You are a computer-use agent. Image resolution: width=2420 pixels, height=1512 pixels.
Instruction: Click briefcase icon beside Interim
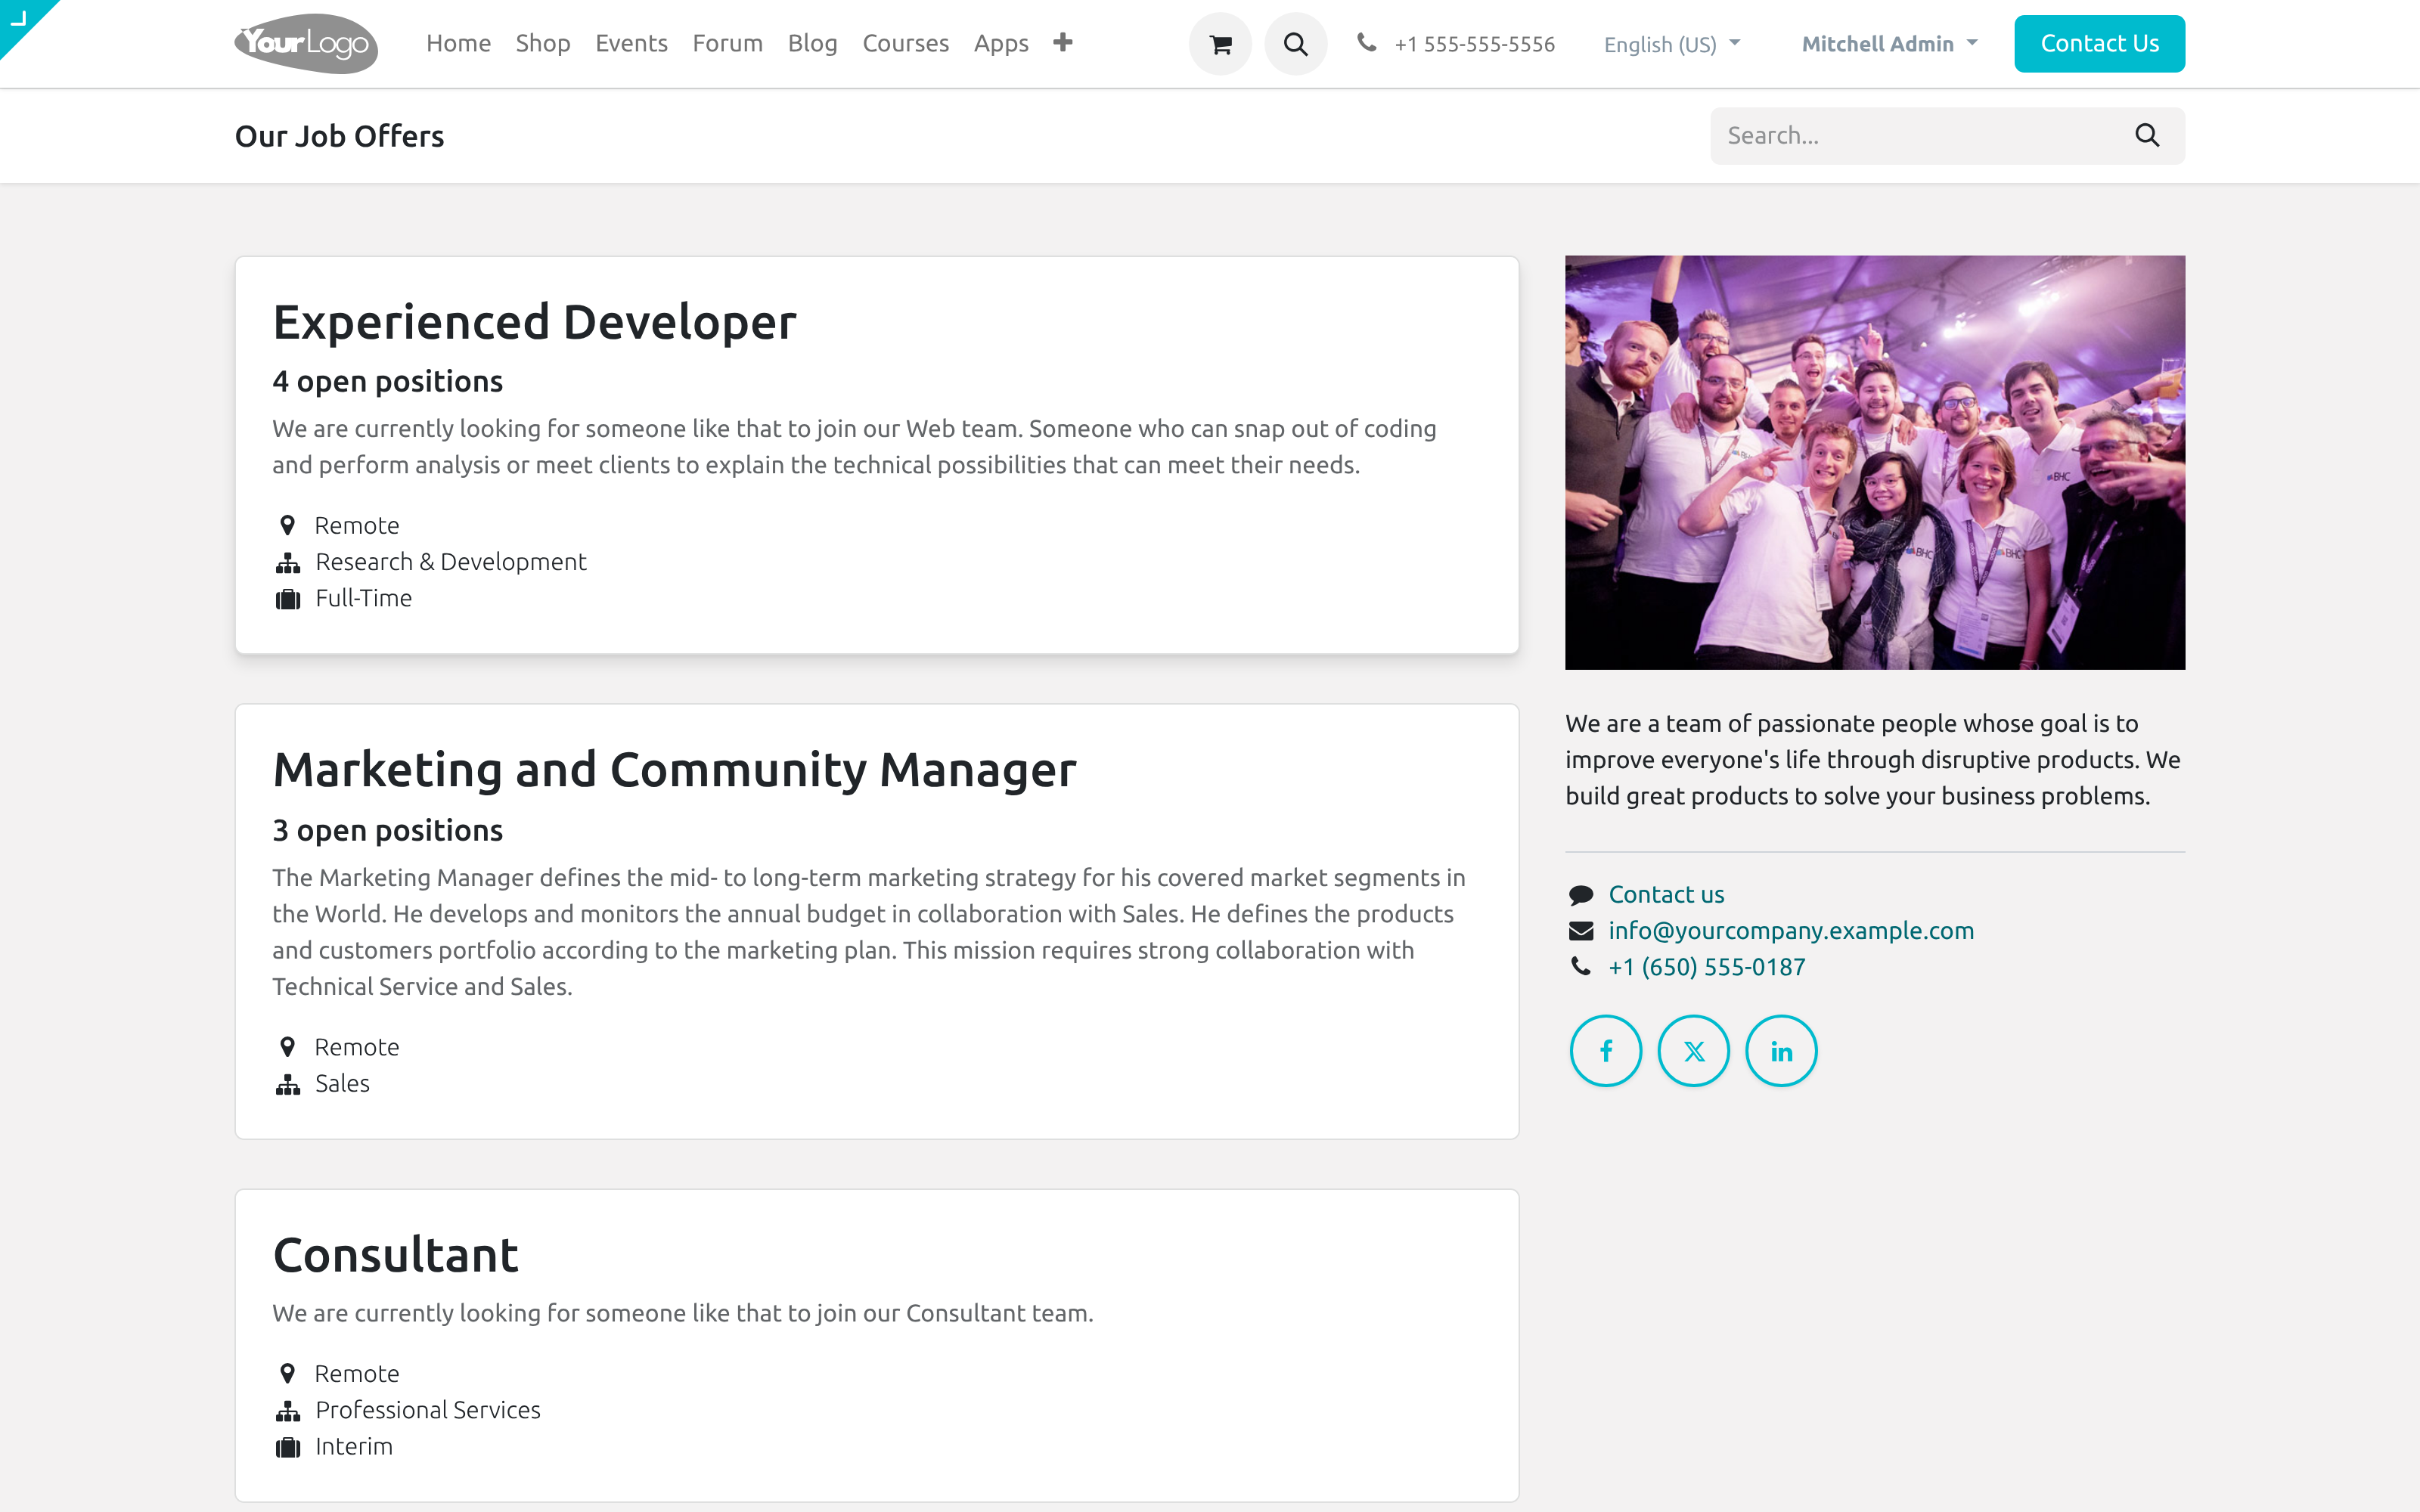pos(288,1447)
